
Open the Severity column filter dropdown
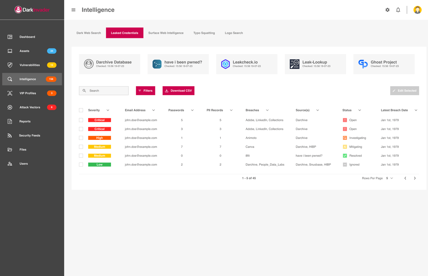[x=108, y=110]
